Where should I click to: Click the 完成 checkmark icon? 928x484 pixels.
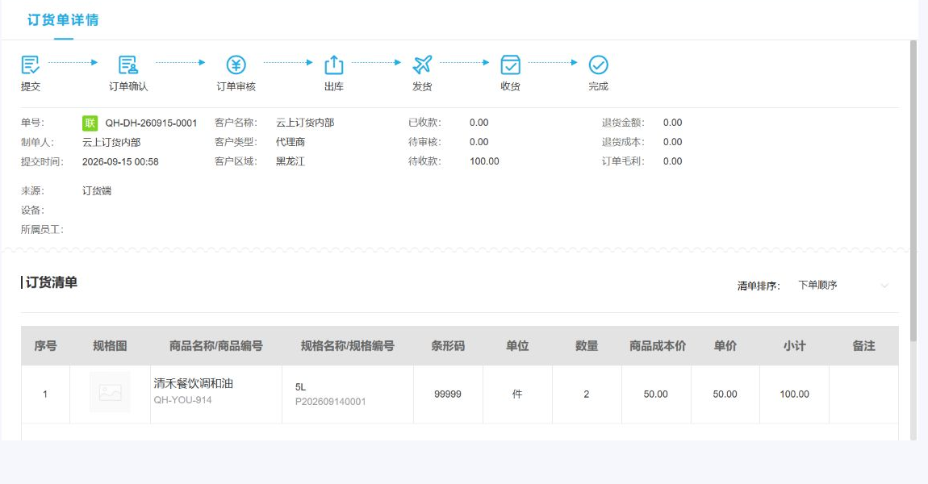click(x=598, y=65)
